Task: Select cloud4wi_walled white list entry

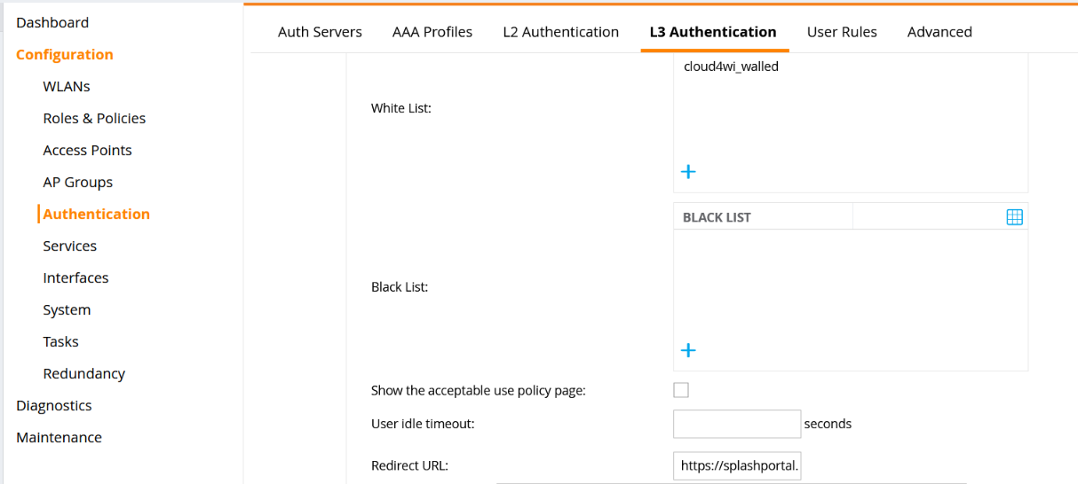Action: tap(731, 66)
